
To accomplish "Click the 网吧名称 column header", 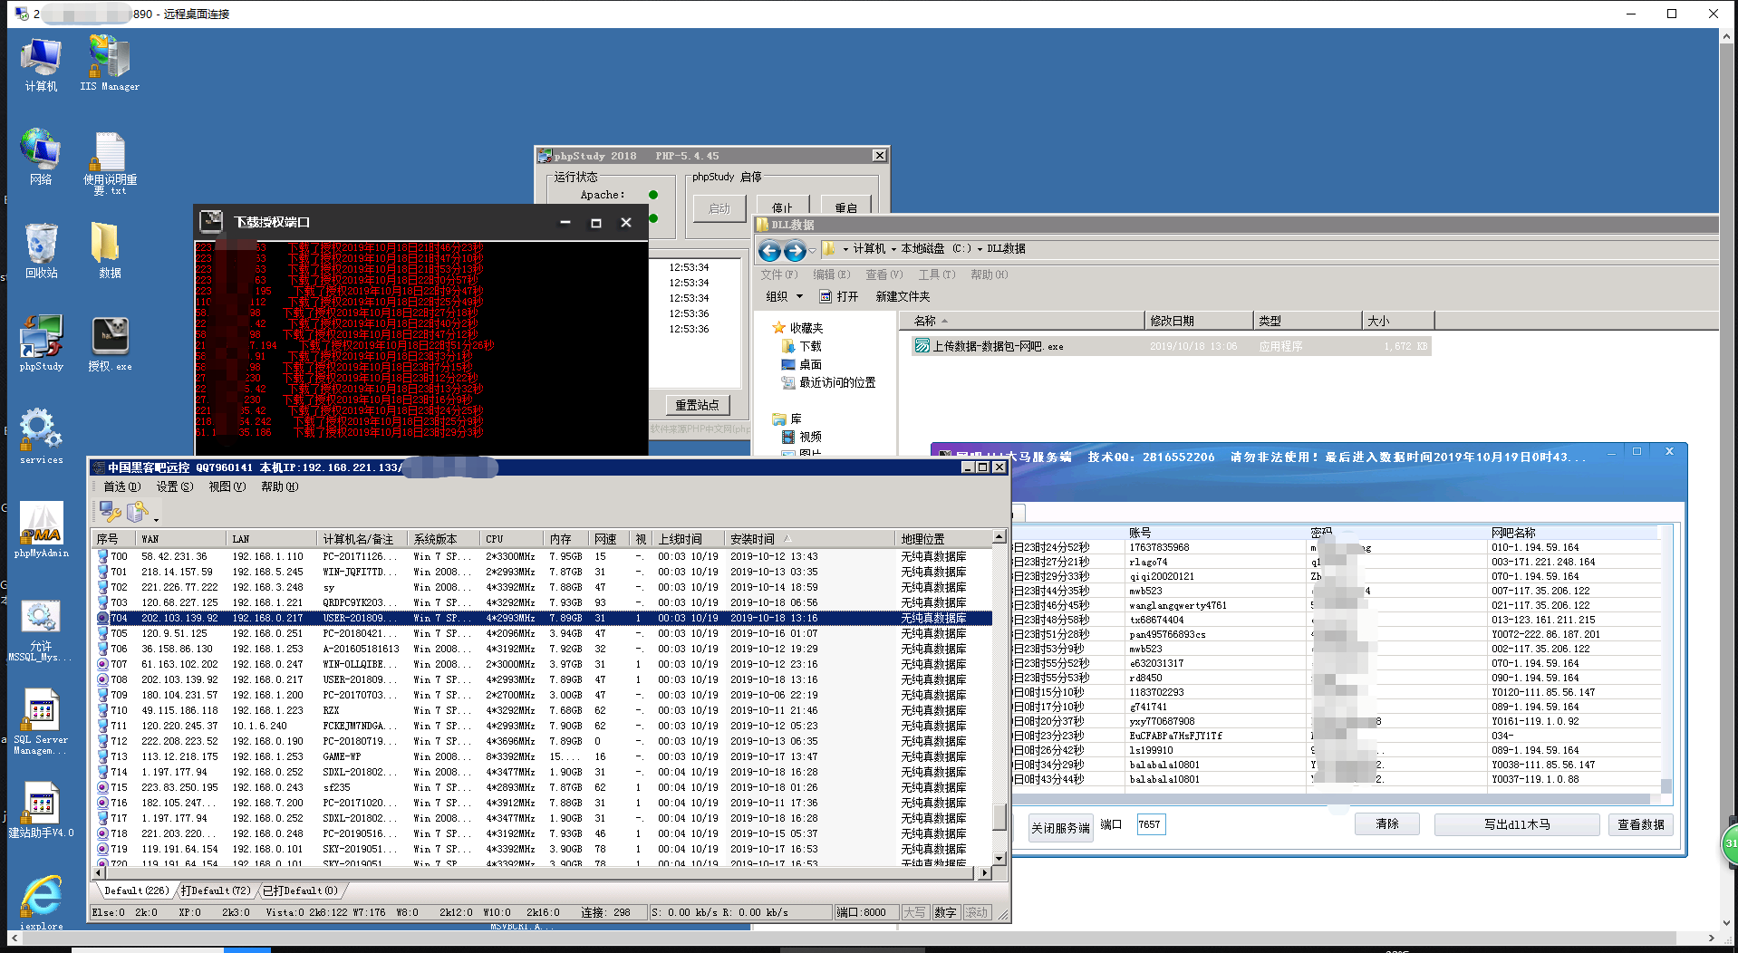I will (1575, 533).
